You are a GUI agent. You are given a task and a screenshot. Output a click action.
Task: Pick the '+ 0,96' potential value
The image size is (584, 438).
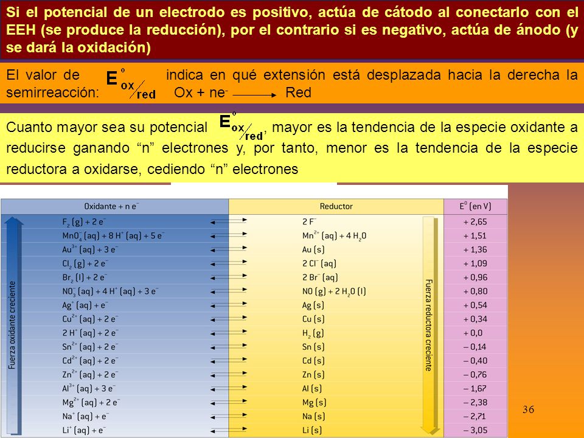coord(475,277)
